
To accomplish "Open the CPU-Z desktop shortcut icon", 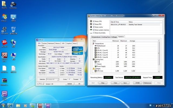I will click(4, 96).
